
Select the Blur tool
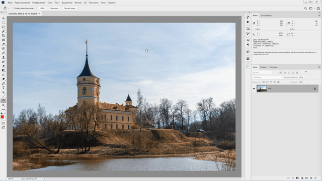pyautogui.click(x=4, y=75)
